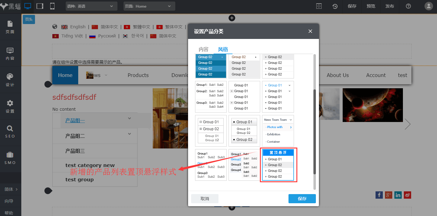Click the grid layout icon near 保存
This screenshot has height=216, width=437.
click(319, 6)
